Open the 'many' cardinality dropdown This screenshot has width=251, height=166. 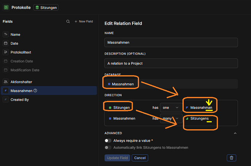coord(171,119)
